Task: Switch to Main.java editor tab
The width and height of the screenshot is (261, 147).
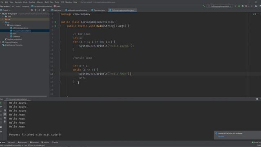Action: 57,10
